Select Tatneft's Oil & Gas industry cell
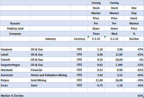Screen dimensions: 144x98 pyautogui.click(x=51, y=60)
